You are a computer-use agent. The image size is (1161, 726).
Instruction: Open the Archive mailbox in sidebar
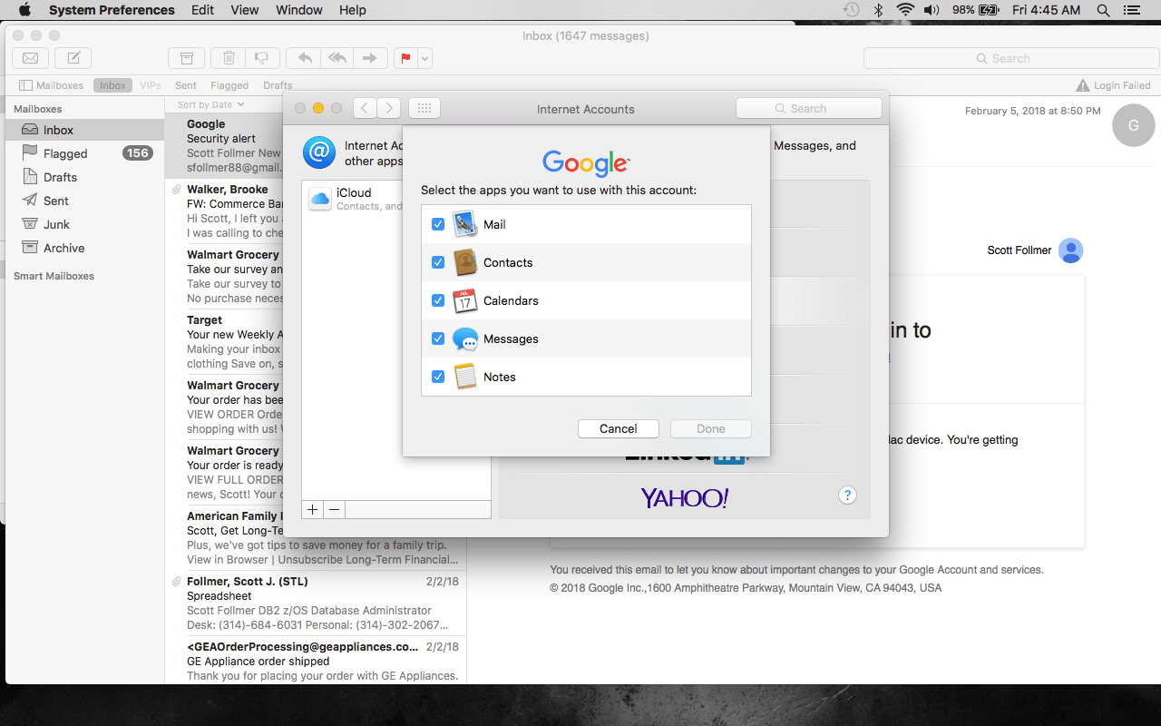(x=84, y=248)
